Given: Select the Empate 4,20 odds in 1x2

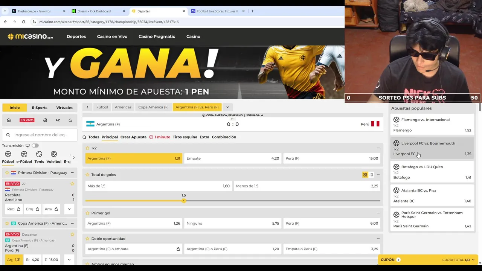Looking at the screenshot, I should (x=233, y=158).
